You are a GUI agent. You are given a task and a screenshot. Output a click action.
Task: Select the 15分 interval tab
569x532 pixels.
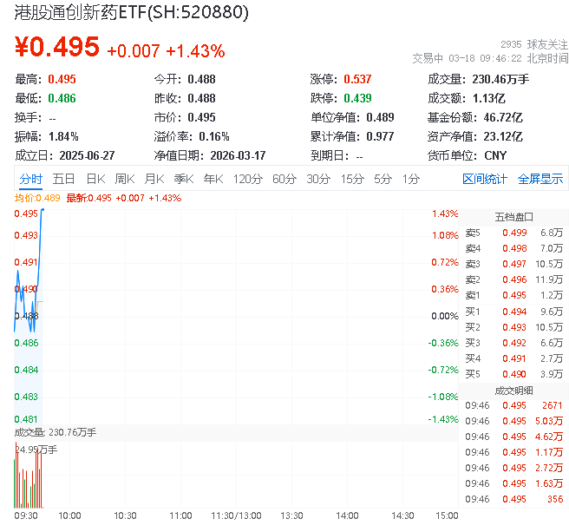click(x=352, y=179)
